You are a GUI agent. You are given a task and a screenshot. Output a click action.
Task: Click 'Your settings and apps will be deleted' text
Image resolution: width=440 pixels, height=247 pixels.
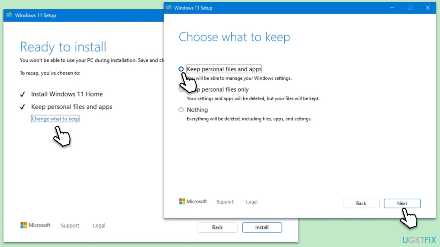point(253,98)
